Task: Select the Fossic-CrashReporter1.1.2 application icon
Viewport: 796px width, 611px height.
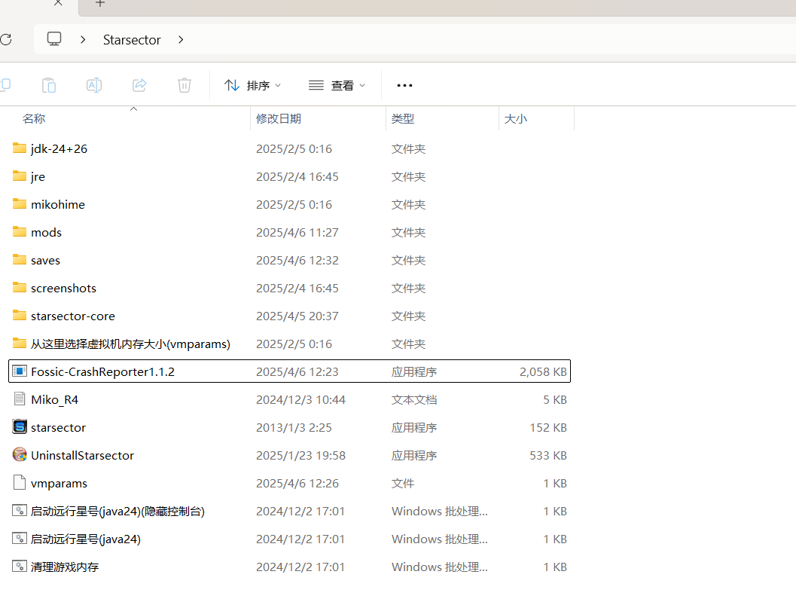Action: (20, 371)
